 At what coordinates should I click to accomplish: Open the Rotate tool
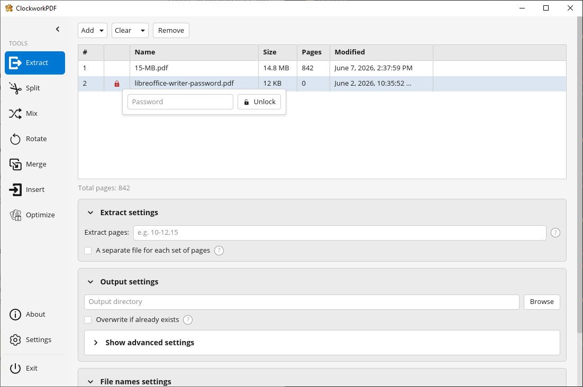(35, 139)
